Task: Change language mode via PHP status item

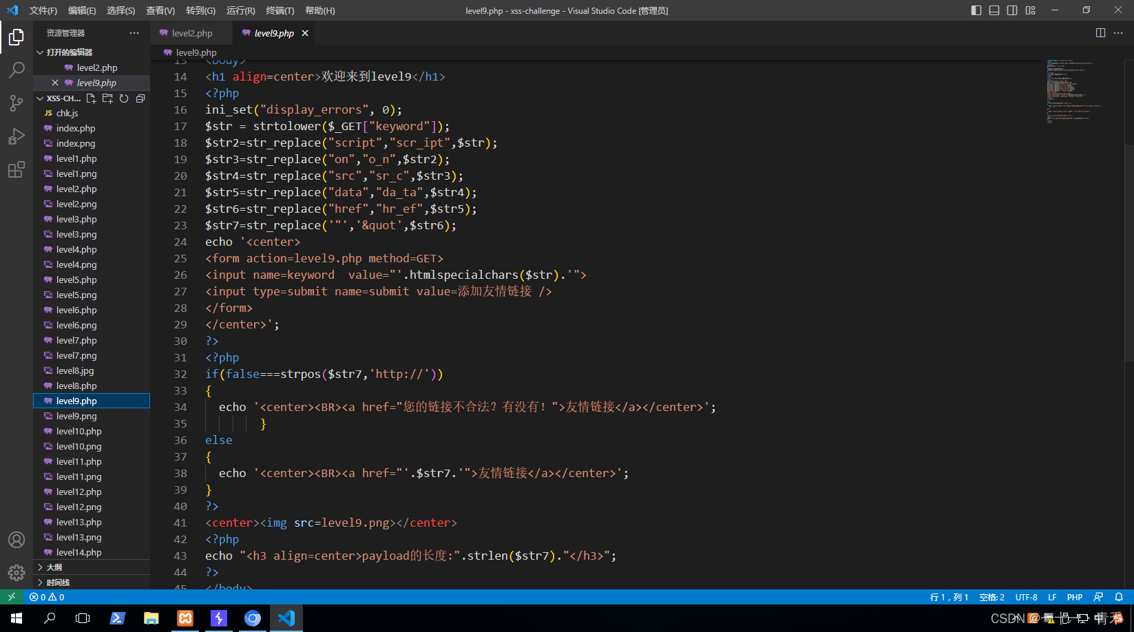Action: 1075,597
